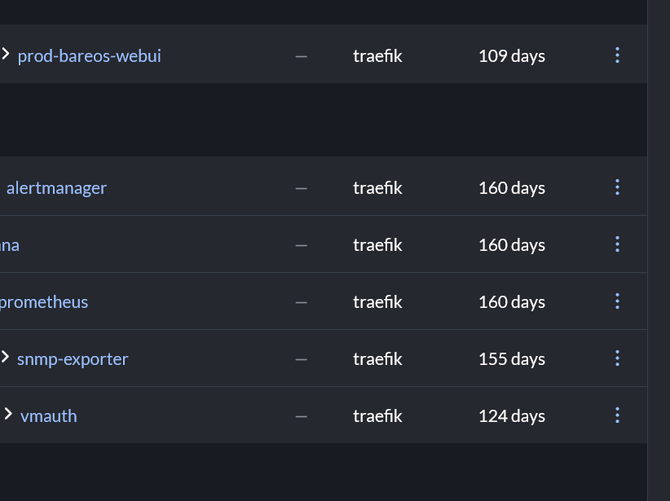Click the 155 days age cell
This screenshot has width=670, height=501.
click(x=512, y=358)
